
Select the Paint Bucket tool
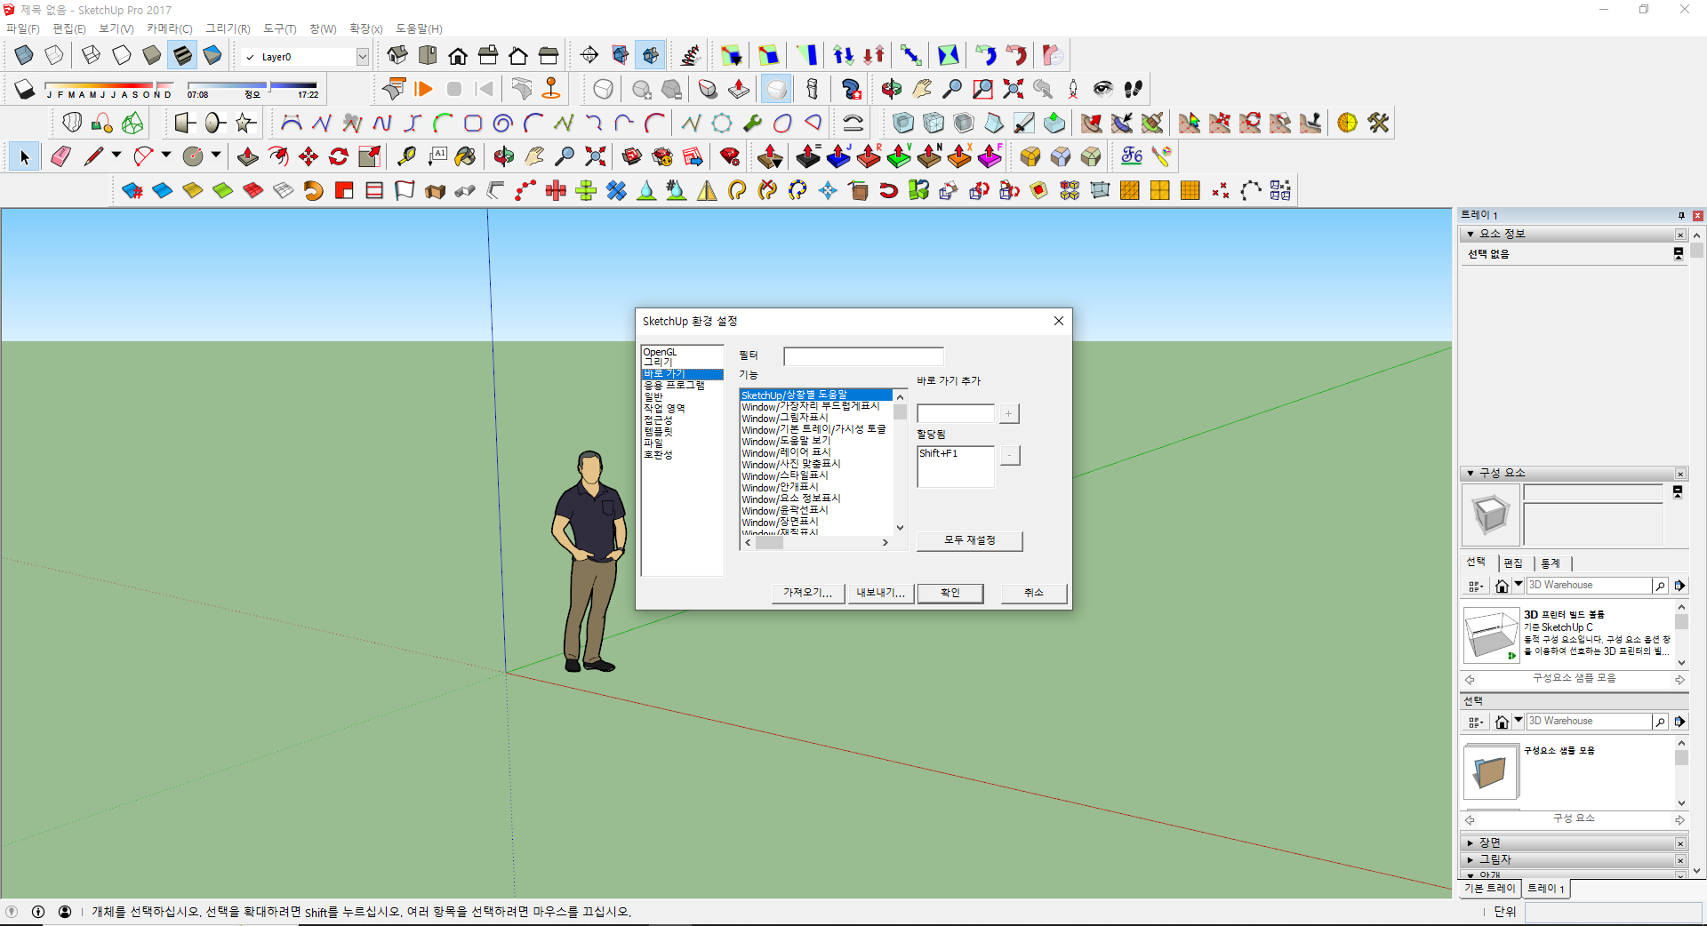465,157
